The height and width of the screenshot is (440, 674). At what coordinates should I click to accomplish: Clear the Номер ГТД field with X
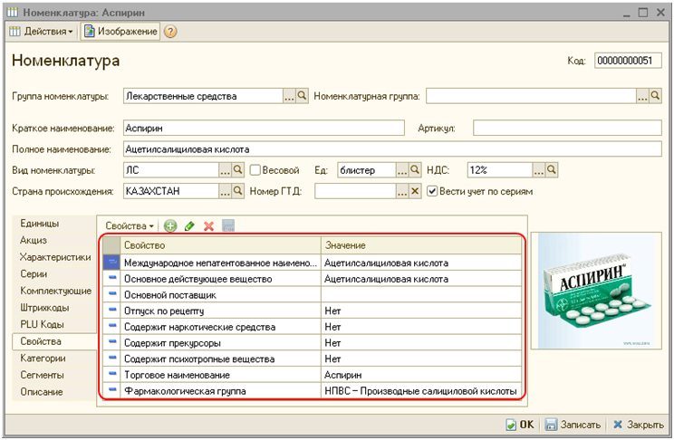click(416, 191)
